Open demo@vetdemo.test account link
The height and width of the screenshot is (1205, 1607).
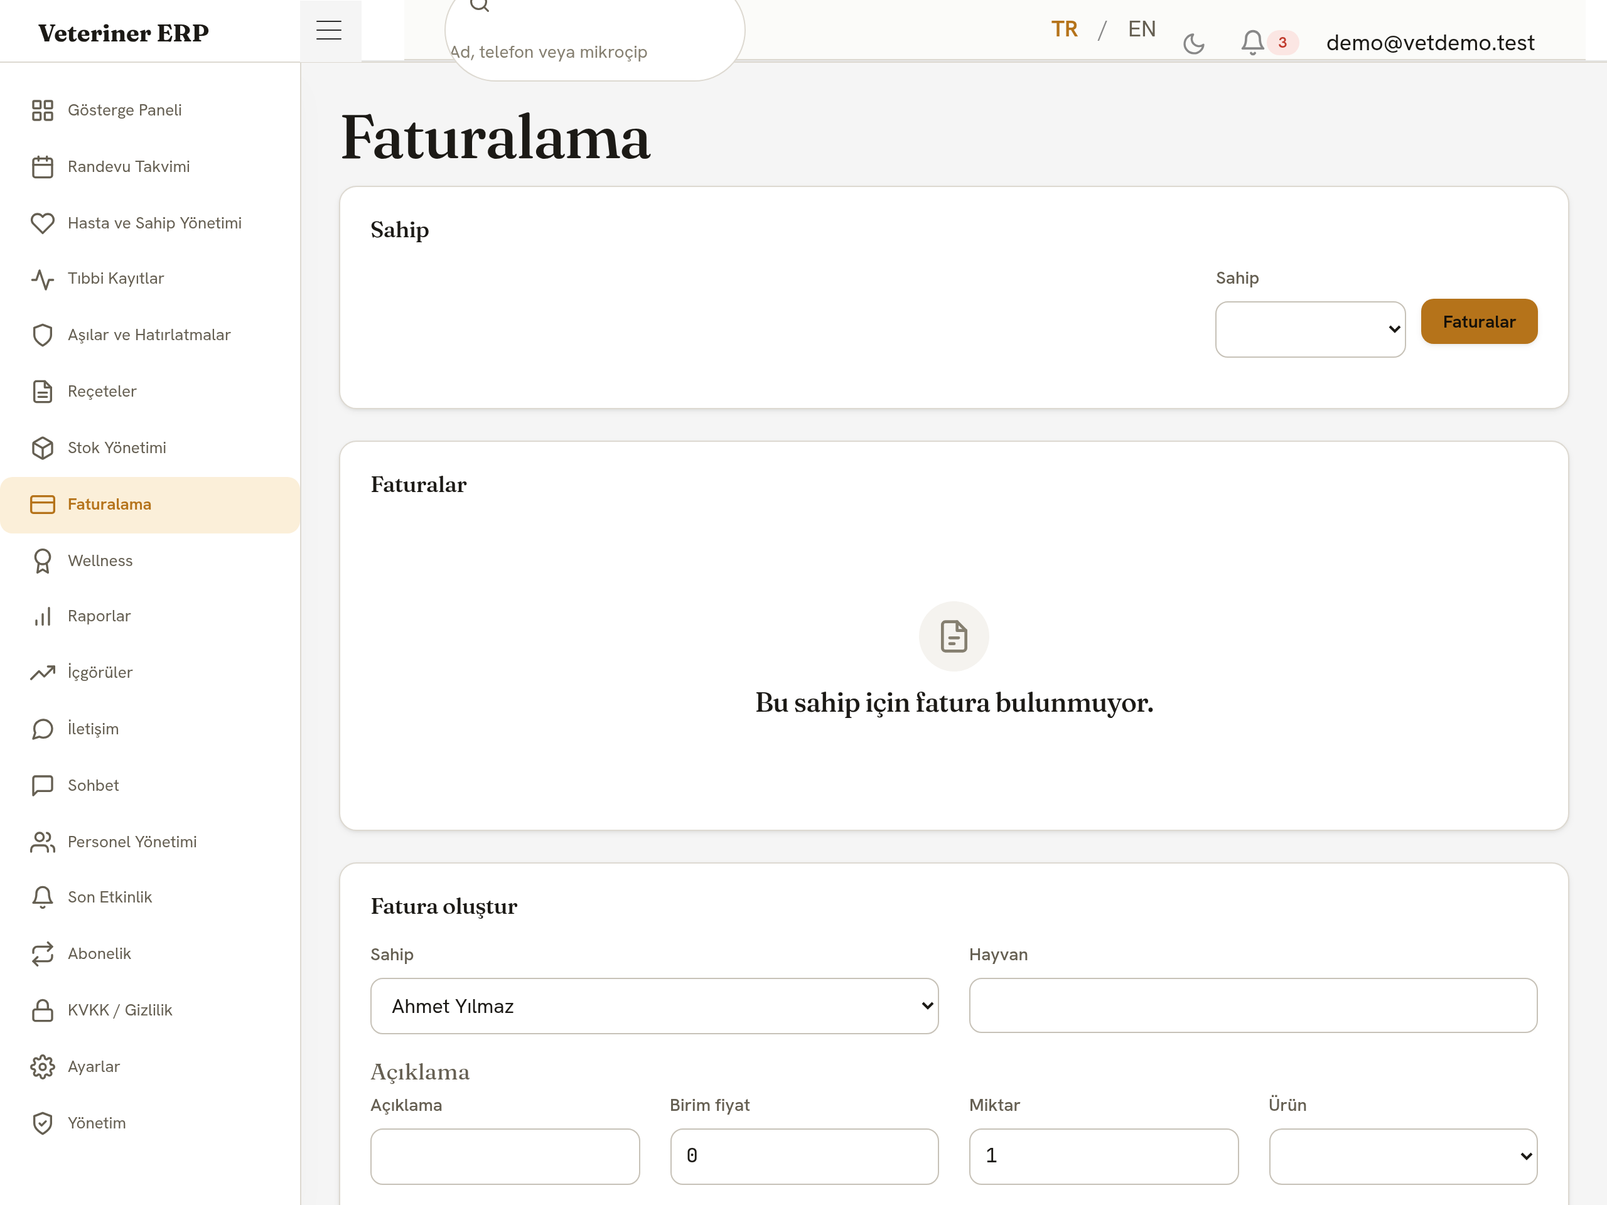point(1430,43)
